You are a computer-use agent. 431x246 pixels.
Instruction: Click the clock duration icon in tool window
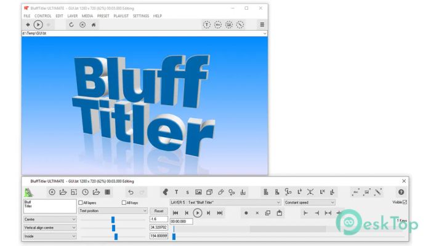pos(85,192)
